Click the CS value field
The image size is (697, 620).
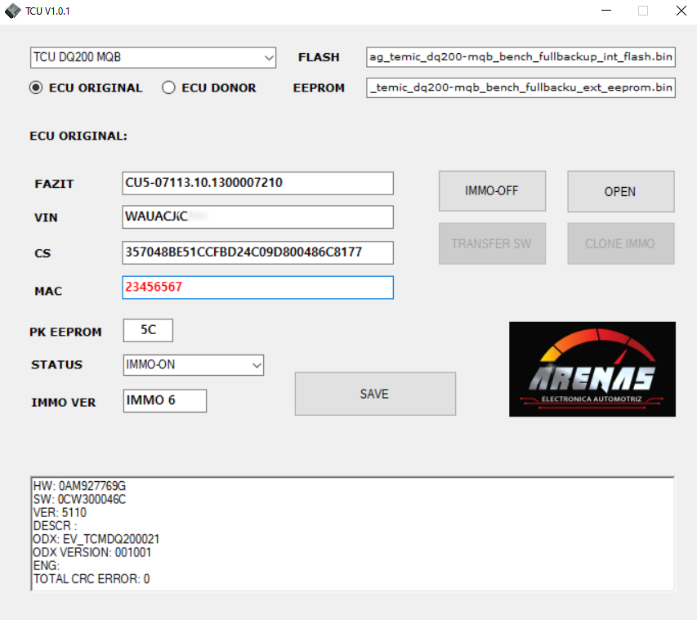tap(257, 253)
